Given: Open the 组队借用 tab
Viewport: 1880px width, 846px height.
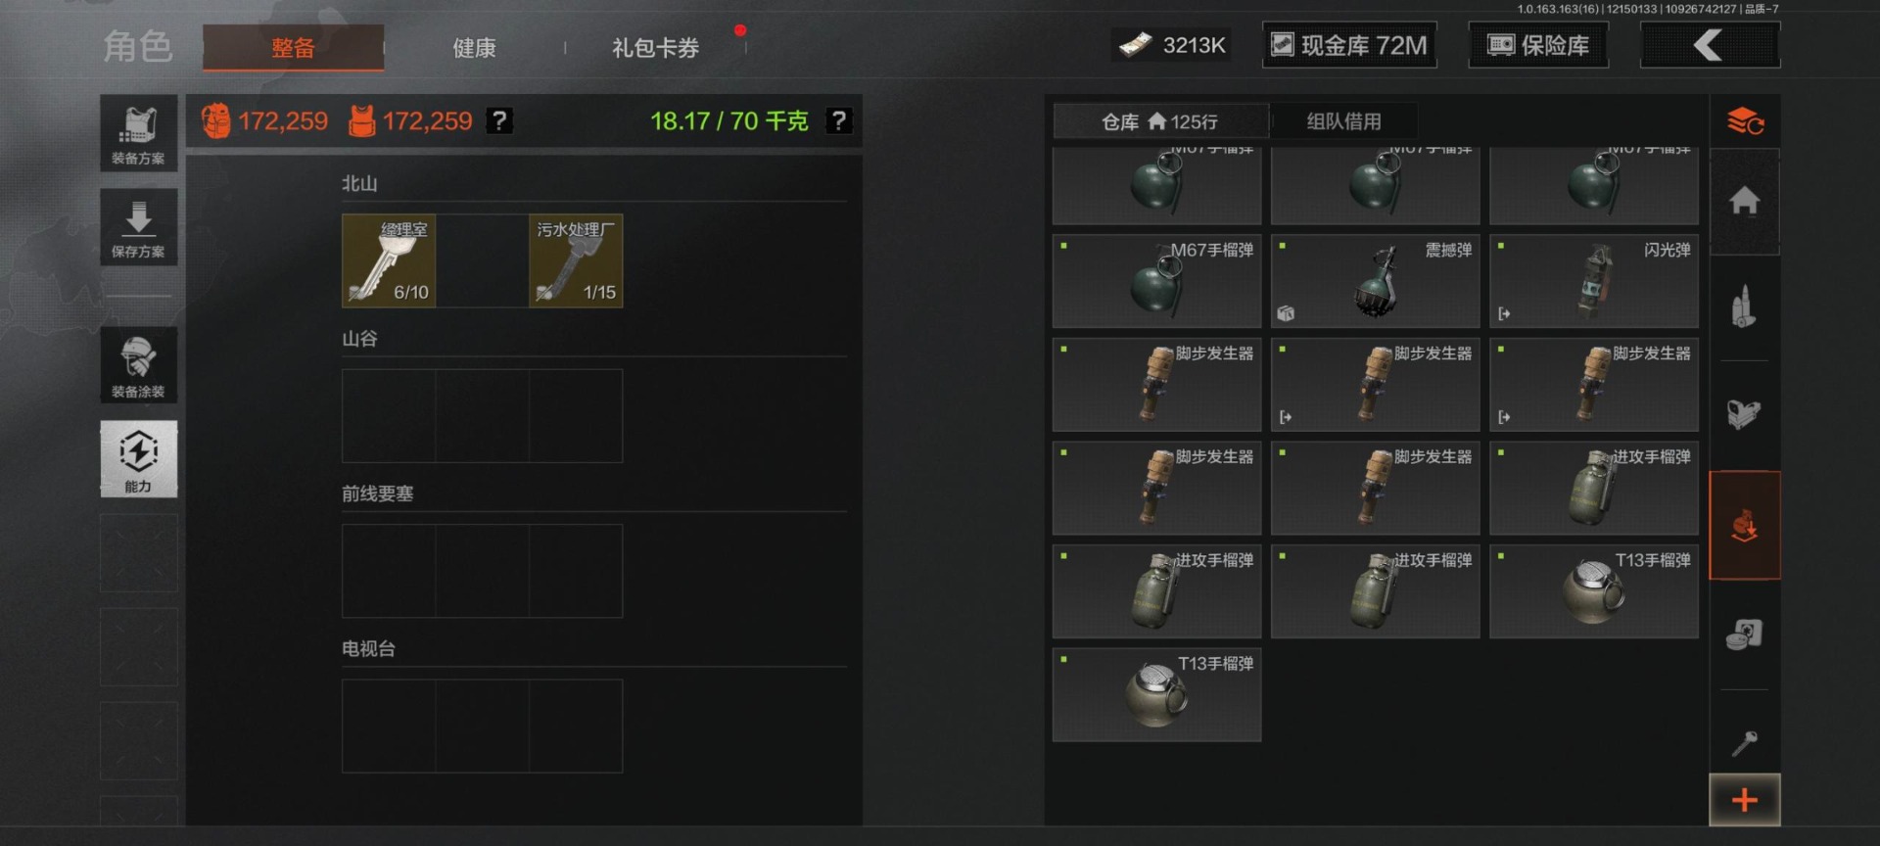Looking at the screenshot, I should click(x=1343, y=121).
